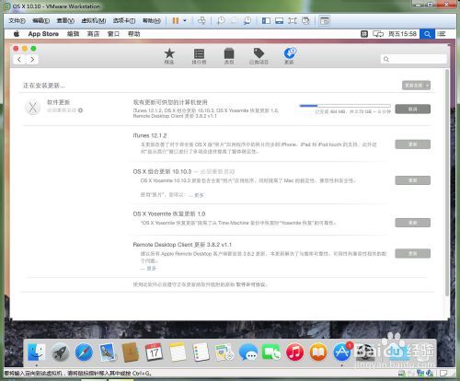Viewport: 460px width, 381px height.
Task: Open the 类别 Categories icon
Action: (x=229, y=56)
